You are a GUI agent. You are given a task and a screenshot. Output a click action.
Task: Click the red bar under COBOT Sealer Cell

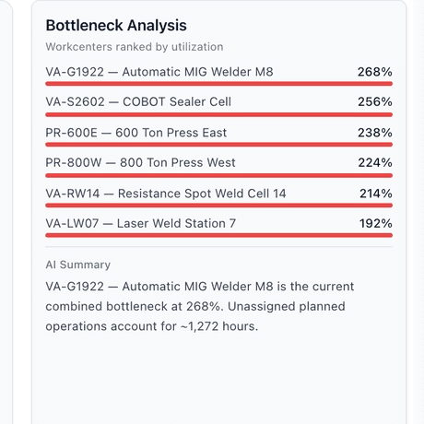218,114
